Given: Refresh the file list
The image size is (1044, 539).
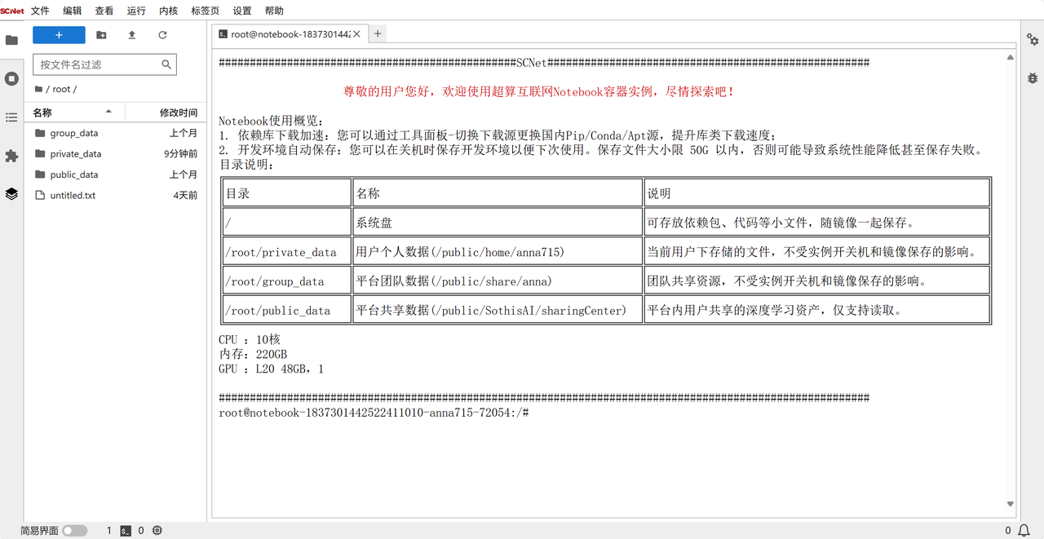Looking at the screenshot, I should (x=162, y=35).
